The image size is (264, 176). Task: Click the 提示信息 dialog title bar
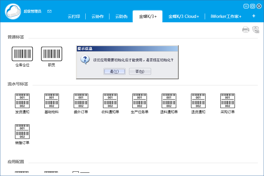tap(127, 49)
